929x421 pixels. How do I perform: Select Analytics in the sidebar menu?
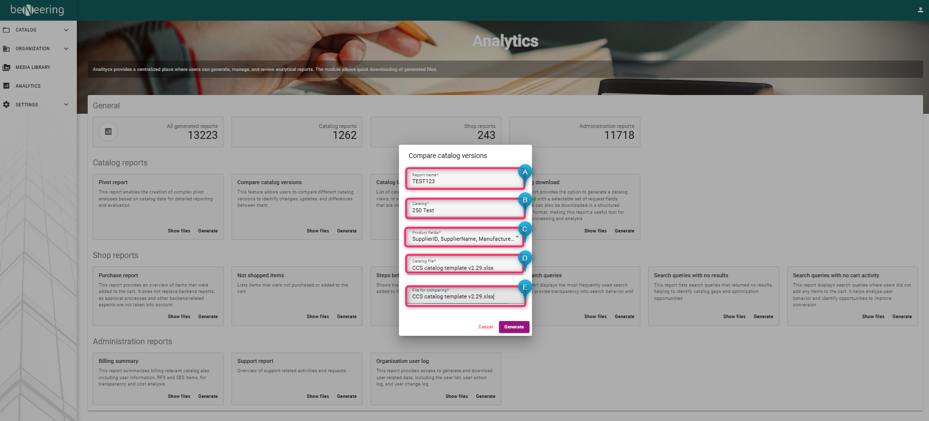click(x=28, y=86)
